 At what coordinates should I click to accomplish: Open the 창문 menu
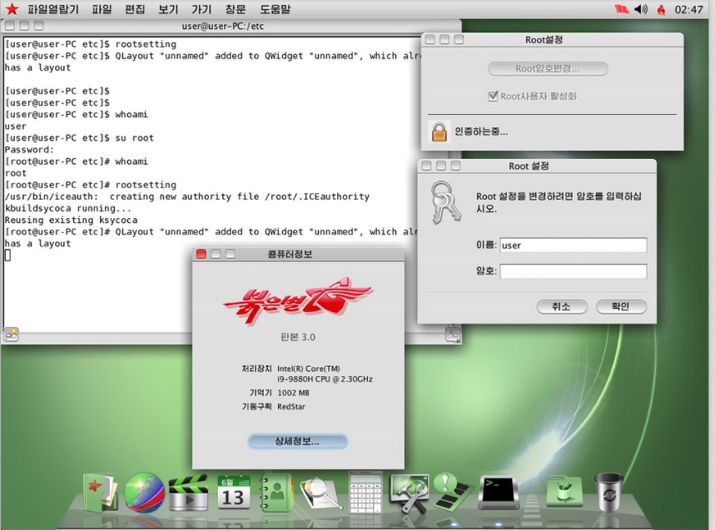[x=236, y=9]
